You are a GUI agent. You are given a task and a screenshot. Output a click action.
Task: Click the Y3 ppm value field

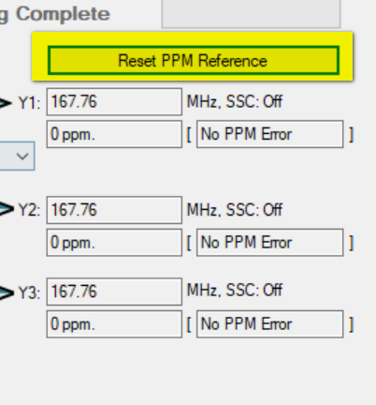coord(114,324)
